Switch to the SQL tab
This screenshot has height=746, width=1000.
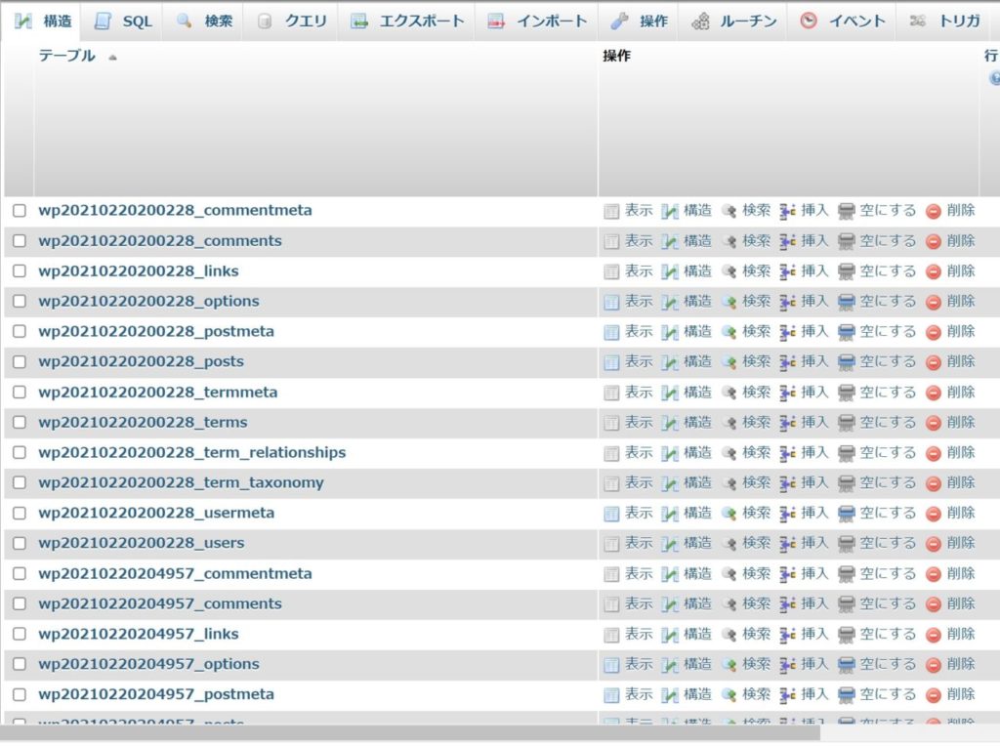[122, 21]
